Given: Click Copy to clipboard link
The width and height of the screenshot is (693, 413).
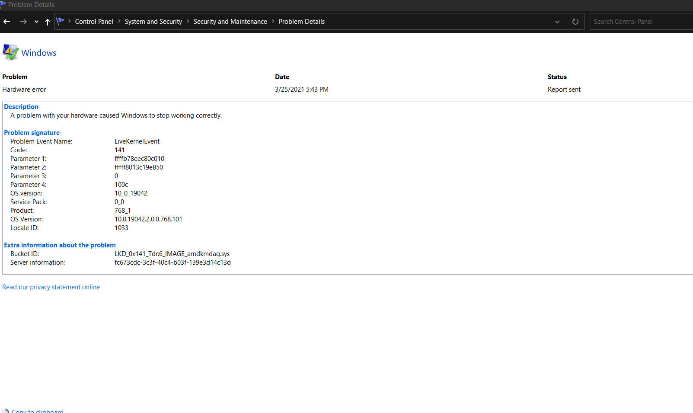Looking at the screenshot, I should click(x=38, y=411).
